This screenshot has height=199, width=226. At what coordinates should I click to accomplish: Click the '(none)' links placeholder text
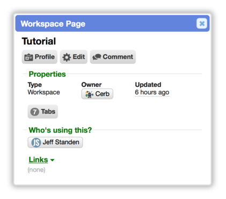(37, 169)
